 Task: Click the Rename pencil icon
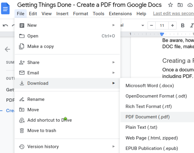tap(22, 99)
